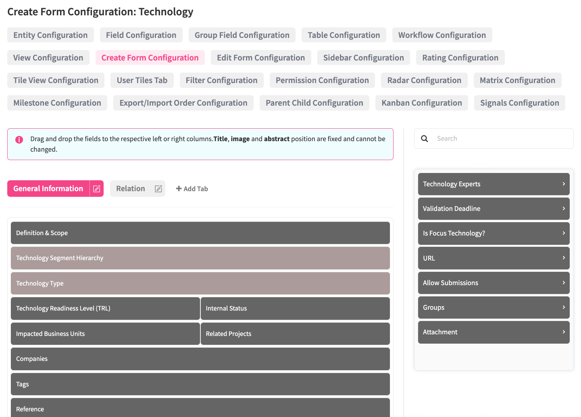This screenshot has width=581, height=417.
Task: Expand the Is Focus Technology? field
Action: point(564,233)
